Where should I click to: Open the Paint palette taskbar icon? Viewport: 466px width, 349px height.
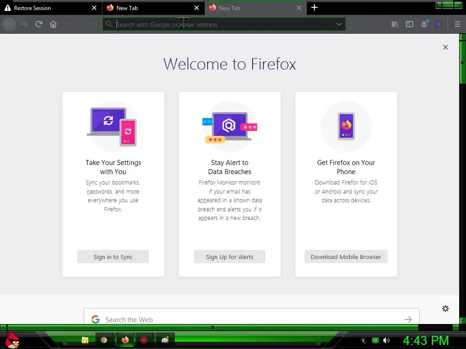(165, 340)
